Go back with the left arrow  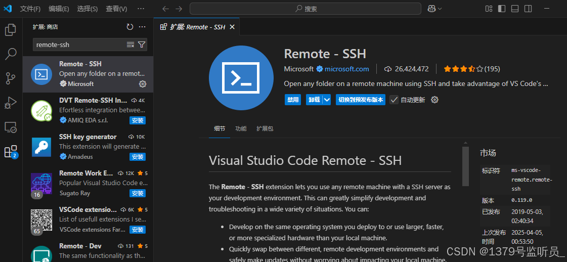(165, 9)
